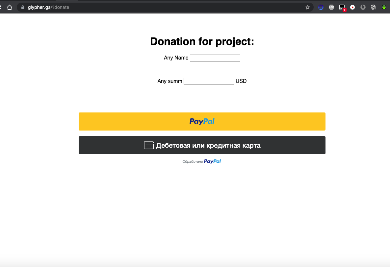Image resolution: width=390 pixels, height=267 pixels.
Task: Bookmark this page with the star icon
Action: (308, 8)
